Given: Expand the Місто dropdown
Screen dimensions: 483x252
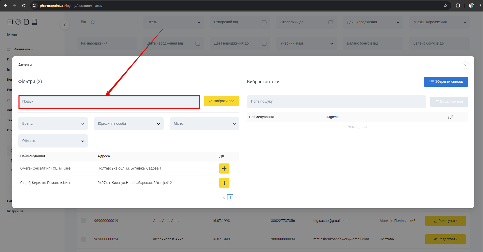Looking at the screenshot, I should 204,124.
